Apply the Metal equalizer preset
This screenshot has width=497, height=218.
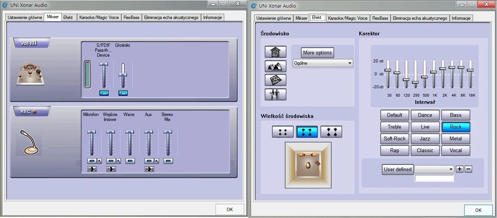[456, 138]
